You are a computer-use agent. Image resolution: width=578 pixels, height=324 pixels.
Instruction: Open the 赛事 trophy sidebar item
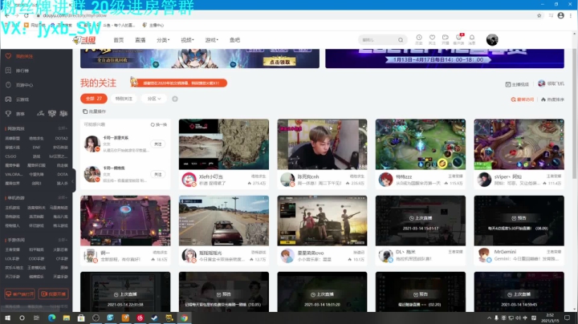14,114
